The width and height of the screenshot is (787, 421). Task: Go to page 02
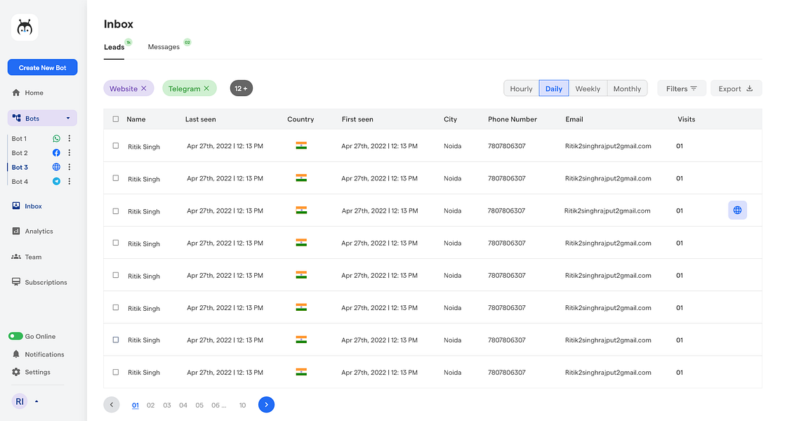click(150, 405)
